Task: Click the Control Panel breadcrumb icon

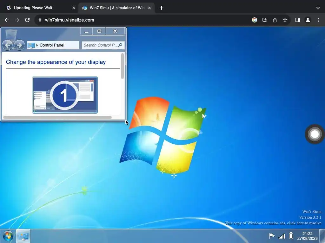Action: point(31,45)
